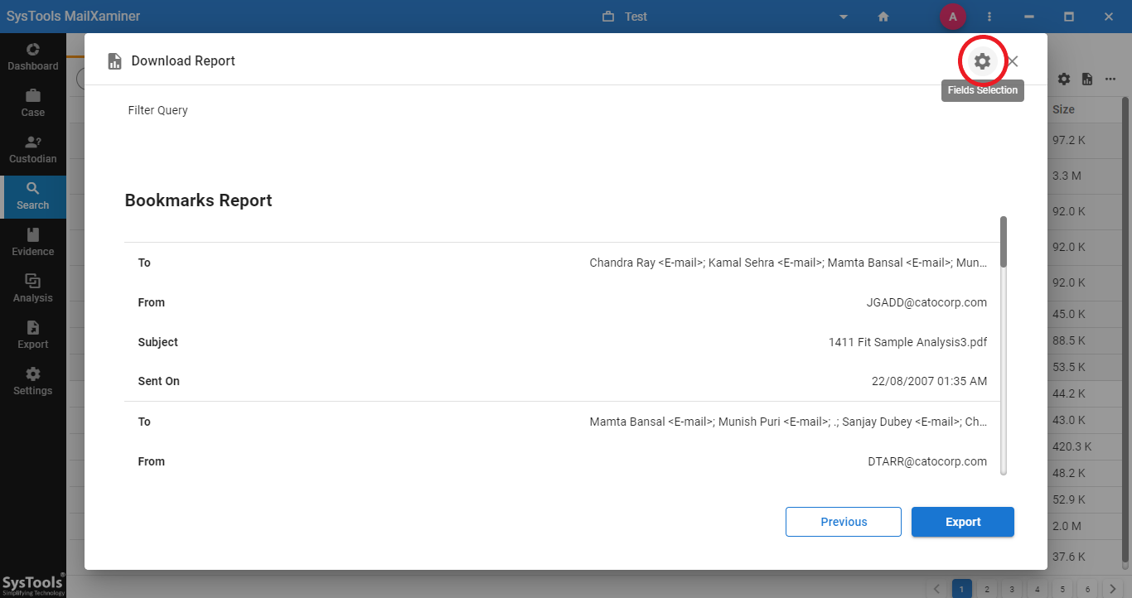Click recipients starting with Mamta Bansal
The height and width of the screenshot is (598, 1132).
[788, 422]
